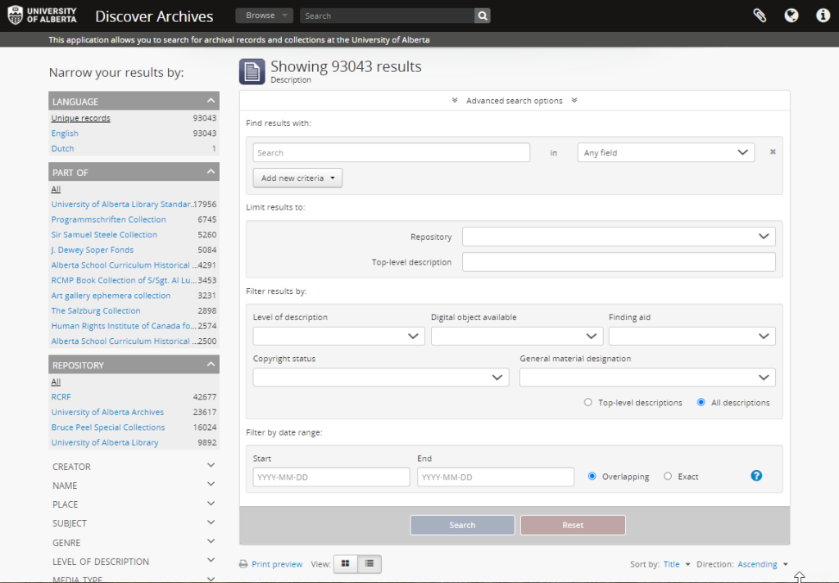Switch to card view icon
The width and height of the screenshot is (839, 583).
tap(346, 563)
